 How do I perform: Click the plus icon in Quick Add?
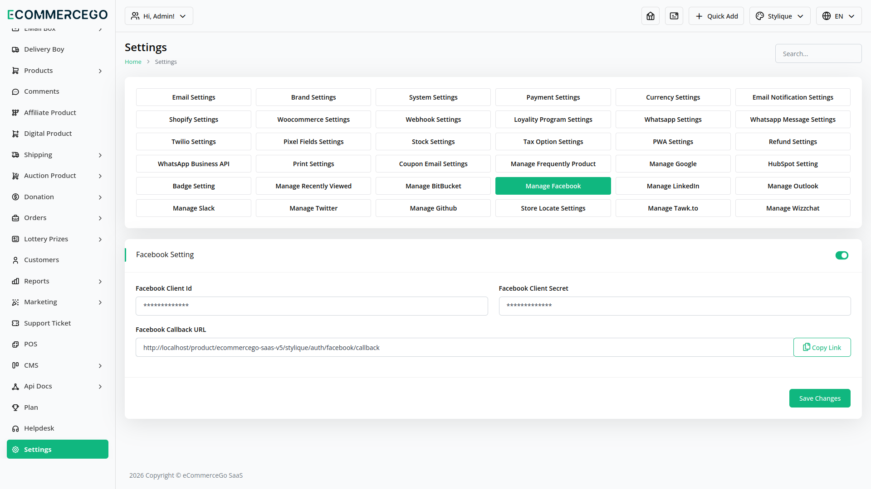point(699,16)
